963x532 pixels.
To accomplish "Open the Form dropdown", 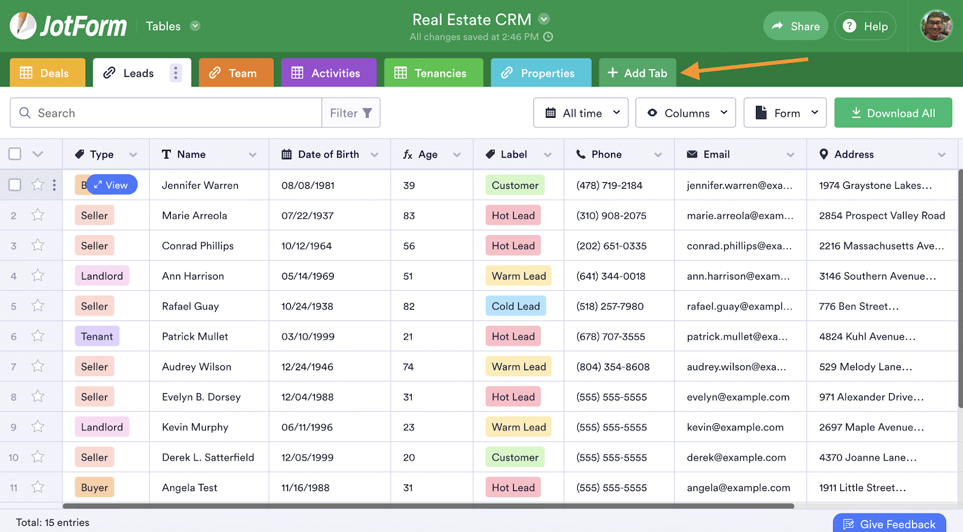I will coord(785,113).
